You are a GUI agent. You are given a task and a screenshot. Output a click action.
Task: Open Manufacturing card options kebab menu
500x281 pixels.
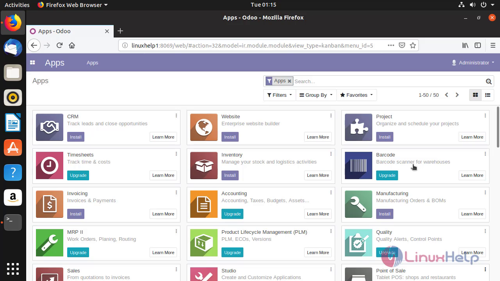[485, 192]
